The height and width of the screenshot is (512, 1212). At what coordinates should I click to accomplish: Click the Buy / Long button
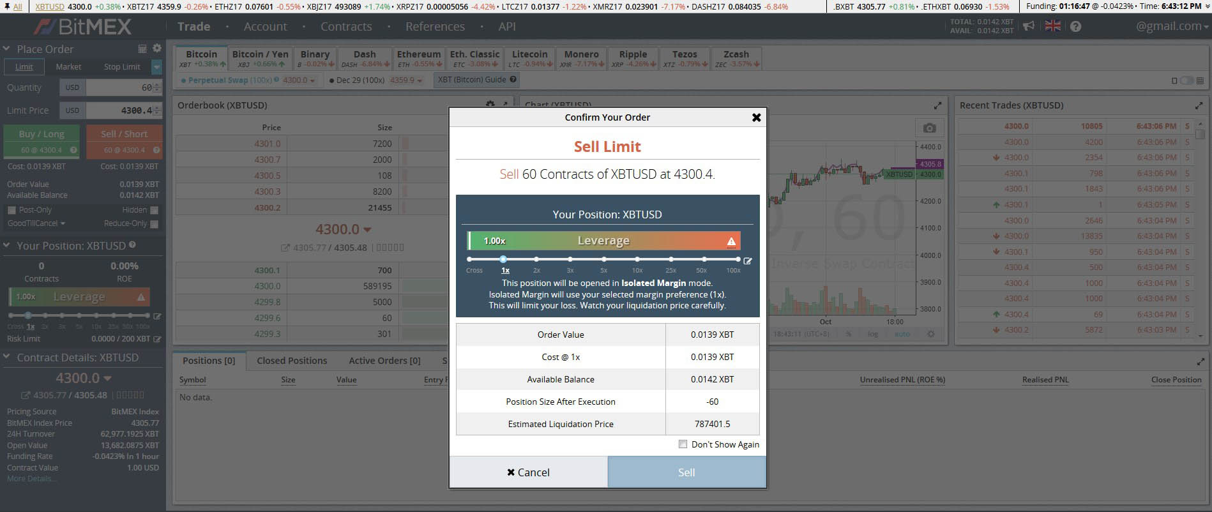[42, 141]
